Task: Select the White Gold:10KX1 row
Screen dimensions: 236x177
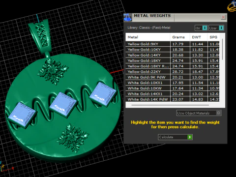Action: (x=173, y=83)
